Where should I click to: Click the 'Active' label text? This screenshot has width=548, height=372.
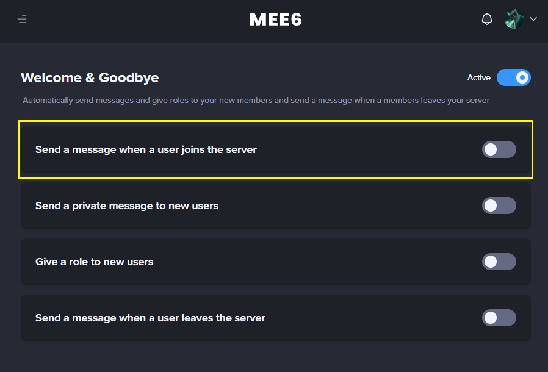coord(479,77)
